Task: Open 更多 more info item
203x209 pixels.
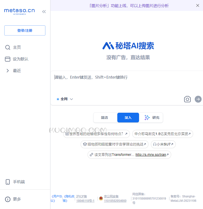Action: [x=13, y=199]
